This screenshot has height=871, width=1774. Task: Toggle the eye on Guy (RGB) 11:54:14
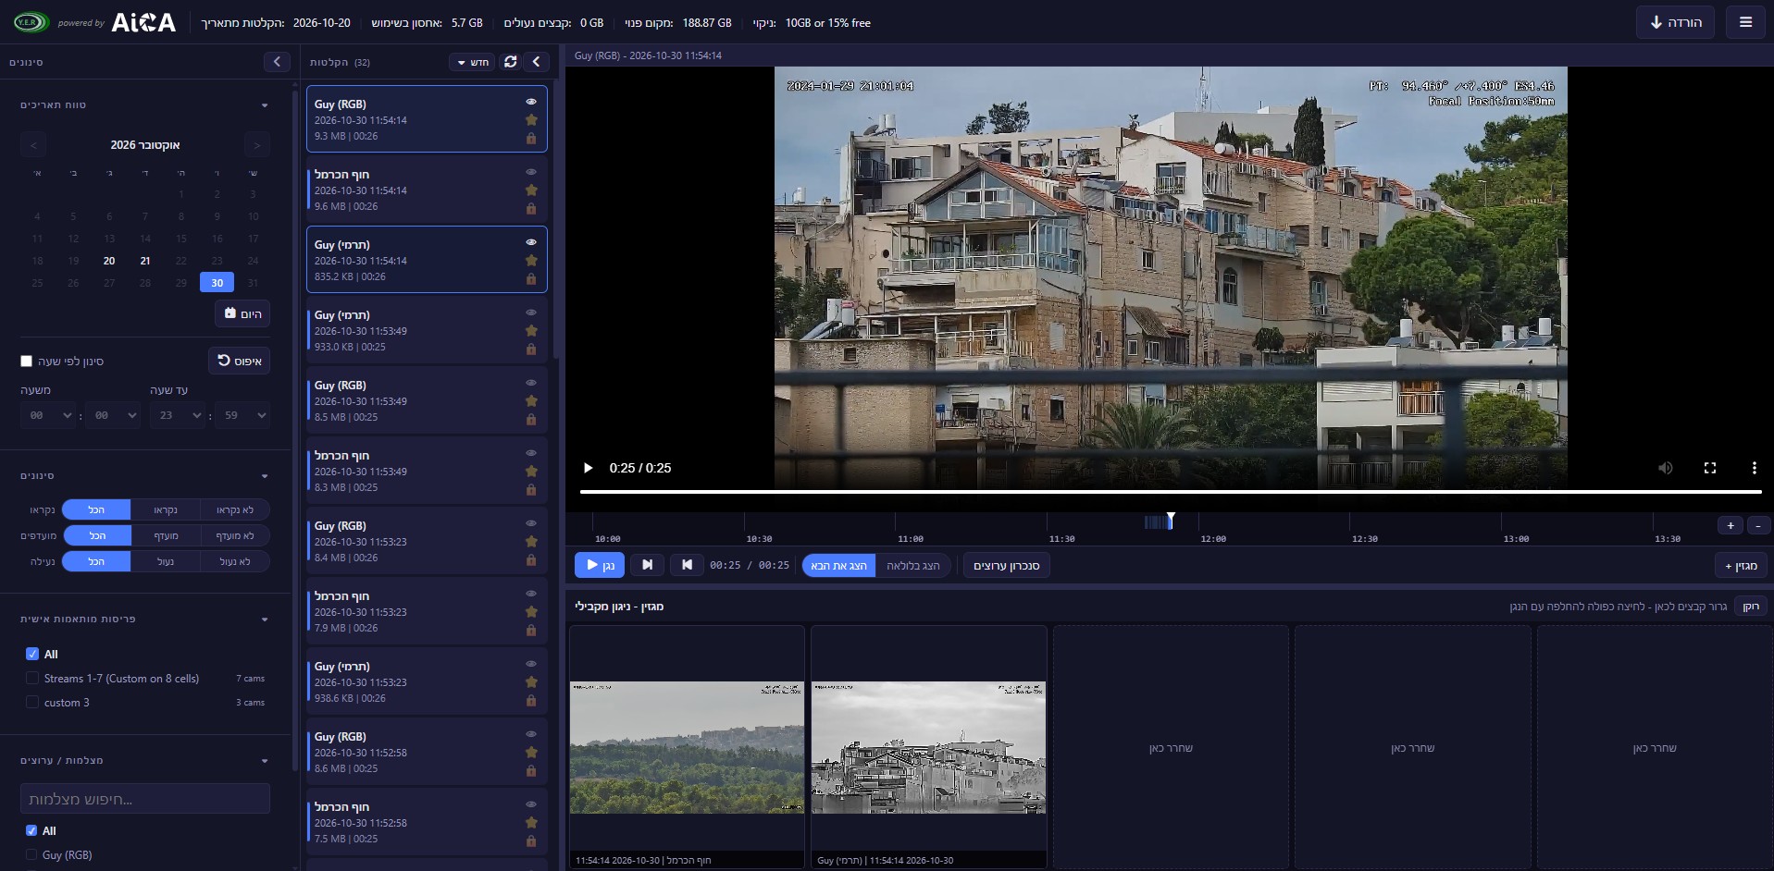coord(531,102)
